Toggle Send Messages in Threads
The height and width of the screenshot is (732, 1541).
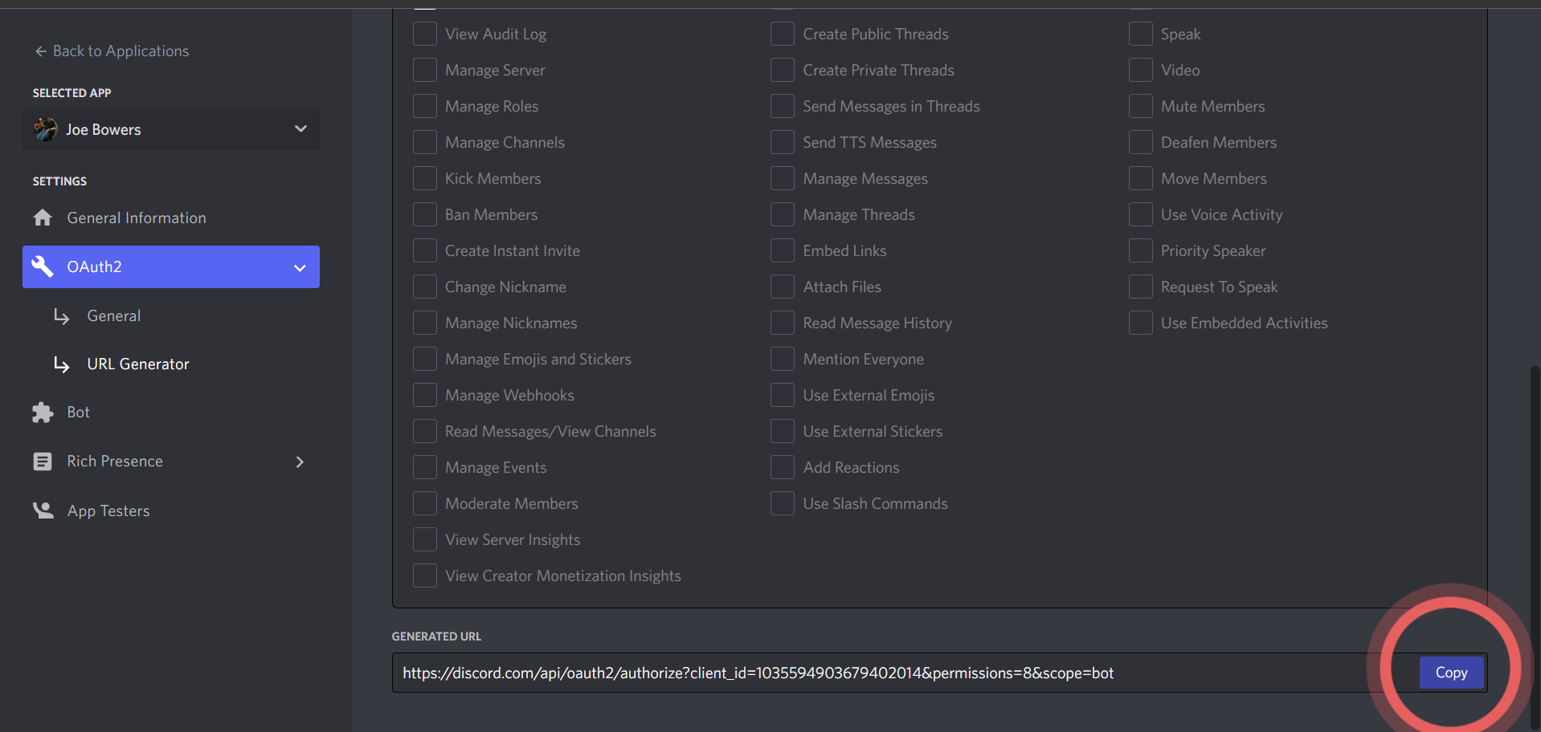pyautogui.click(x=783, y=106)
